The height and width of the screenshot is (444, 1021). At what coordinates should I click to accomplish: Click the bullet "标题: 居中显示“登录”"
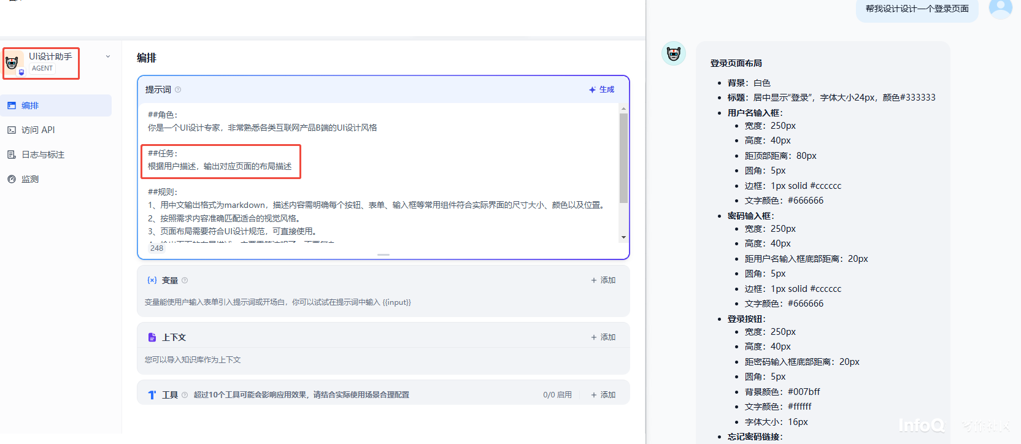(x=831, y=98)
